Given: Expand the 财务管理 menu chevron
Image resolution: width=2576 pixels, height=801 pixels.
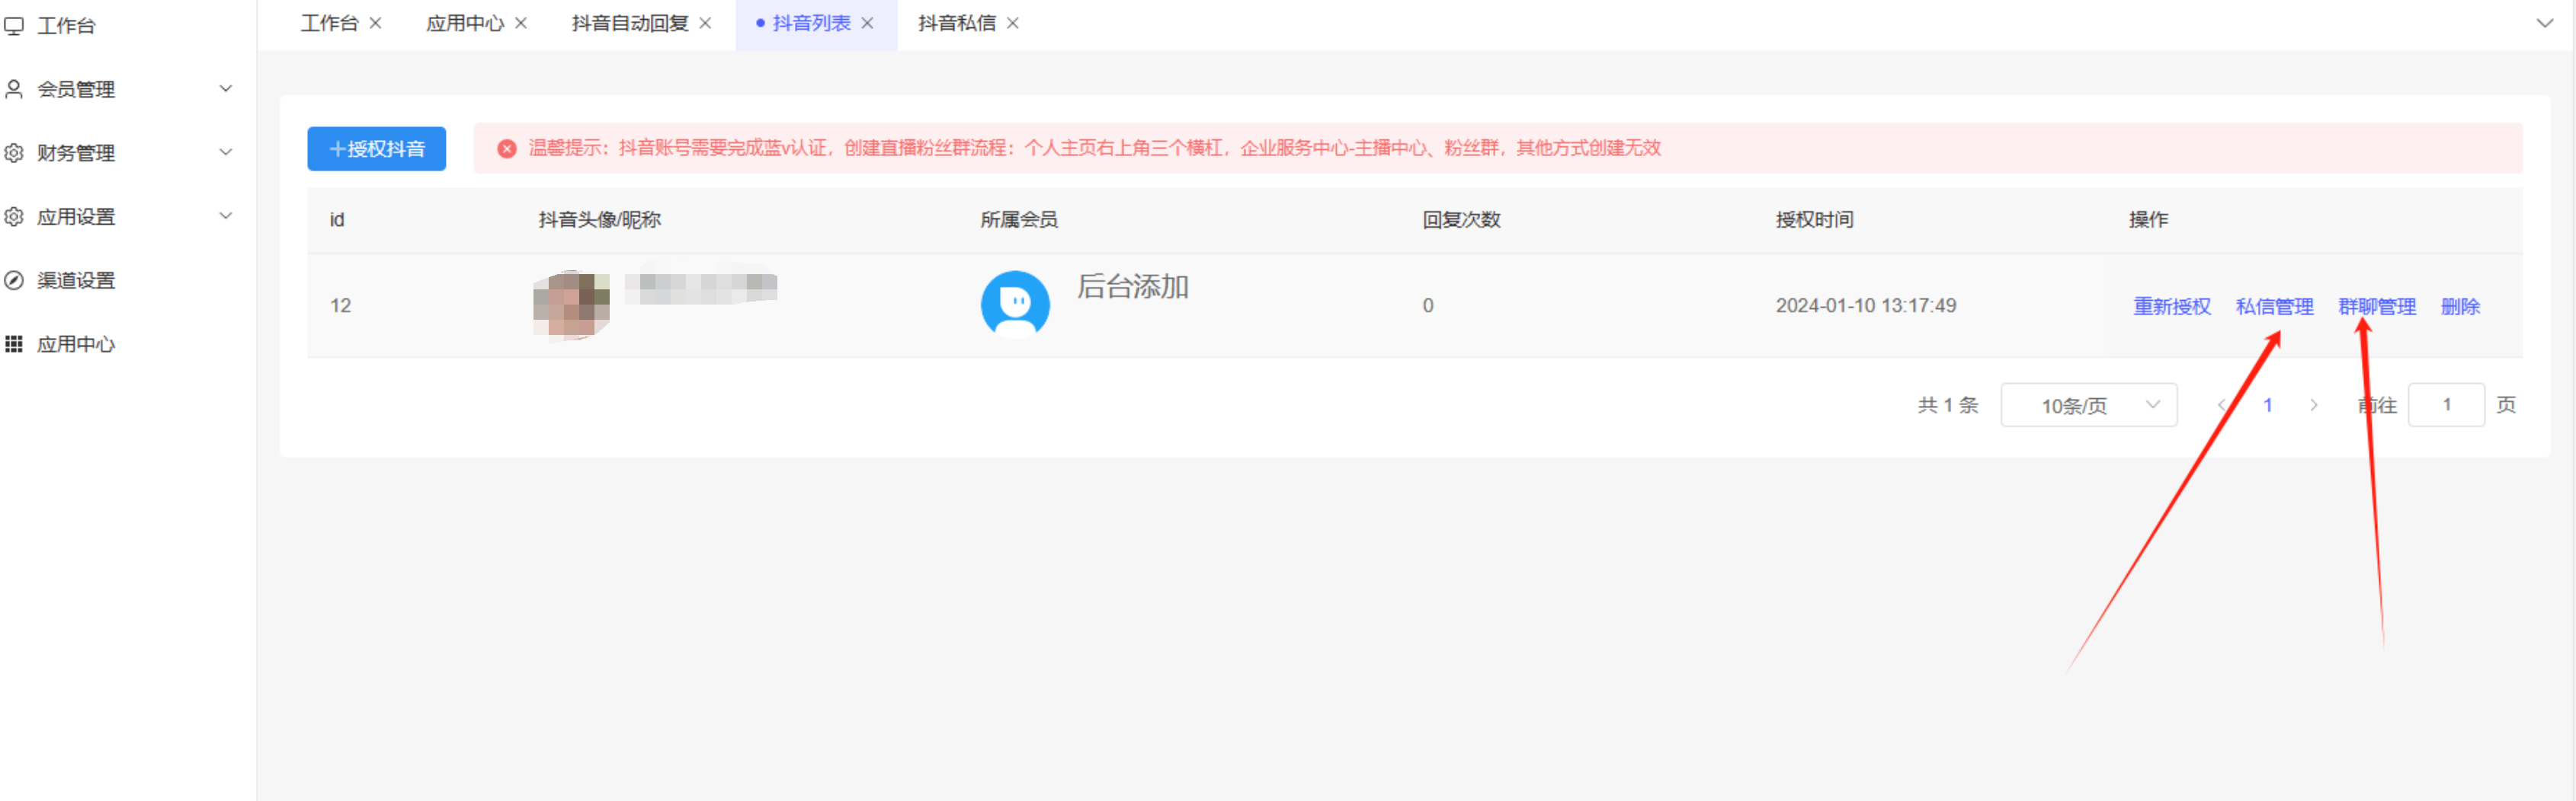Looking at the screenshot, I should click(226, 153).
